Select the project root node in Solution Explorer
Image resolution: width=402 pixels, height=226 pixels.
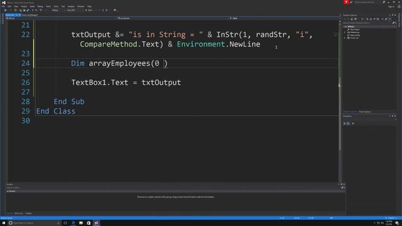(x=351, y=26)
